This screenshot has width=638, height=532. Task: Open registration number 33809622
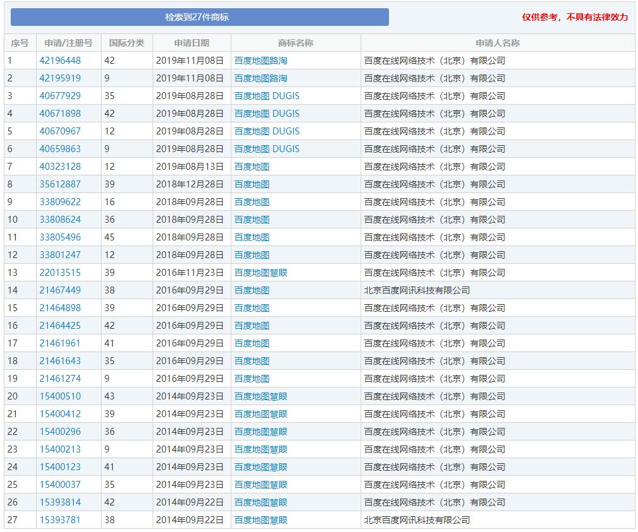click(x=60, y=202)
